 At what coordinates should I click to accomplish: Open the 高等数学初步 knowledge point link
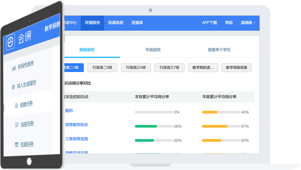77,125
